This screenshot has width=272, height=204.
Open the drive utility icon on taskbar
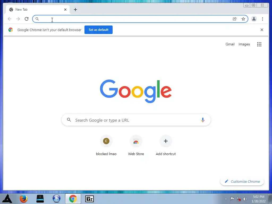click(40, 199)
